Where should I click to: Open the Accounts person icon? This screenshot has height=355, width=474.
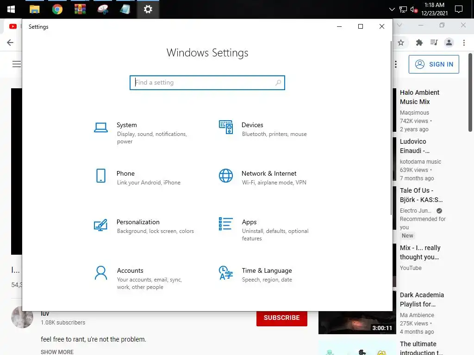tap(100, 273)
